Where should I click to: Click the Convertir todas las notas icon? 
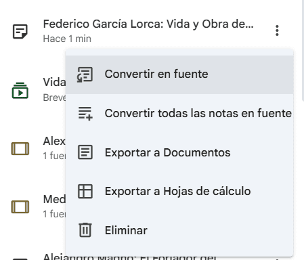tap(85, 114)
